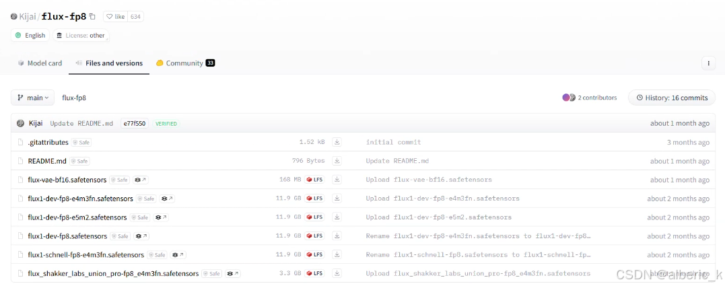Download flux-vae-bf16.safetensors
The width and height of the screenshot is (725, 286).
point(337,180)
